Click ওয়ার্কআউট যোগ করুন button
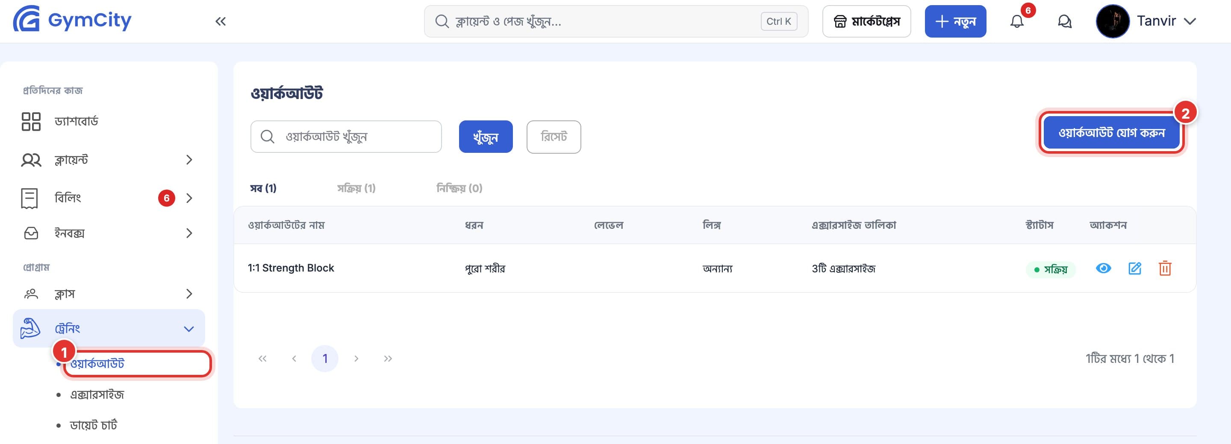This screenshot has width=1231, height=444. pyautogui.click(x=1111, y=133)
